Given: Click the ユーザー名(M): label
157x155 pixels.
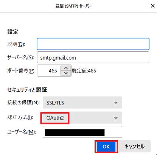Looking at the screenshot, I should (22, 132).
